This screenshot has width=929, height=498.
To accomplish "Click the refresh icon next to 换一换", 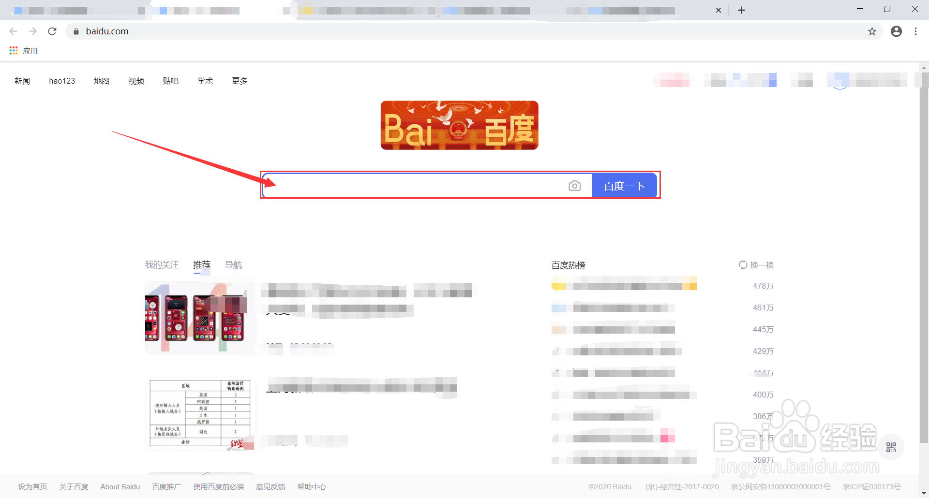I will pyautogui.click(x=743, y=265).
